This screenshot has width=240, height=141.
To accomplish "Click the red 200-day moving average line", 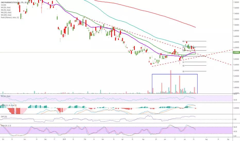I will click(x=145, y=11).
